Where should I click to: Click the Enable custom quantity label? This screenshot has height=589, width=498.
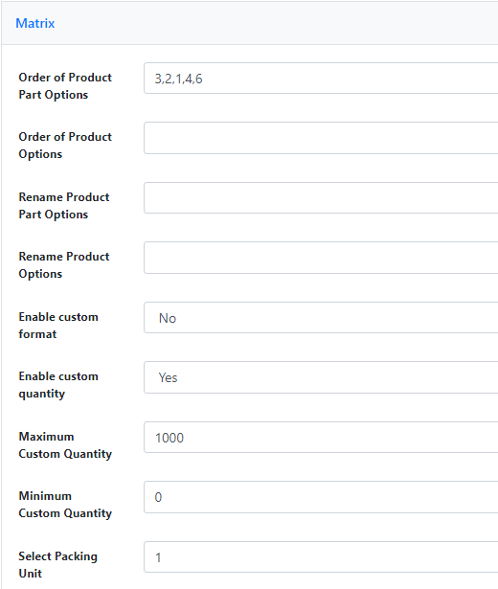pyautogui.click(x=58, y=385)
